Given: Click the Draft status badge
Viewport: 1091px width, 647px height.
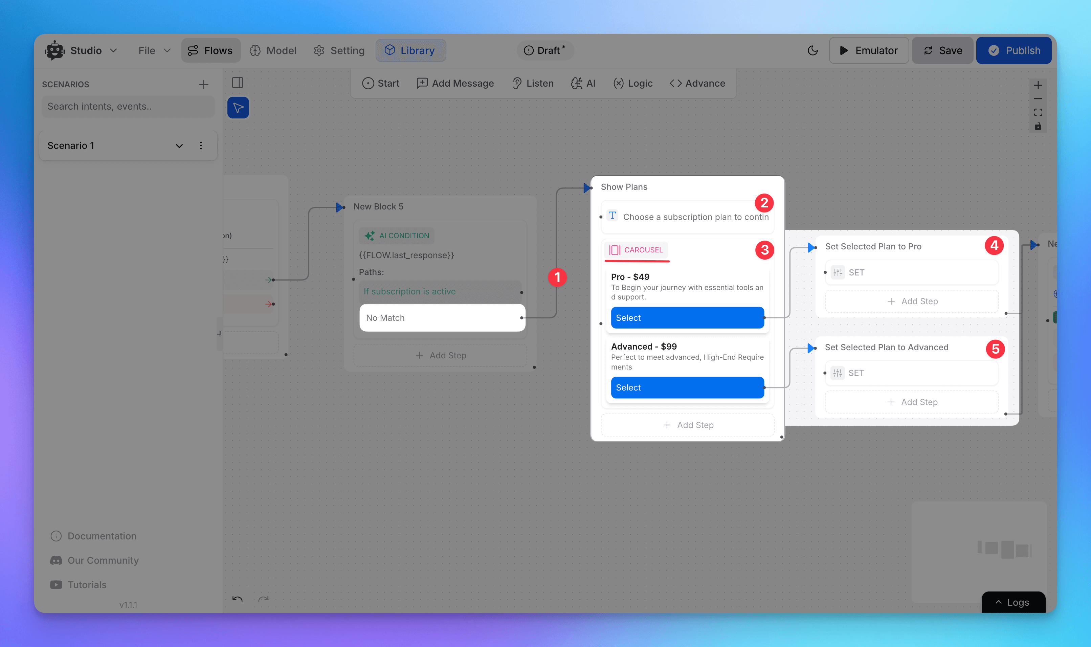Looking at the screenshot, I should tap(545, 50).
